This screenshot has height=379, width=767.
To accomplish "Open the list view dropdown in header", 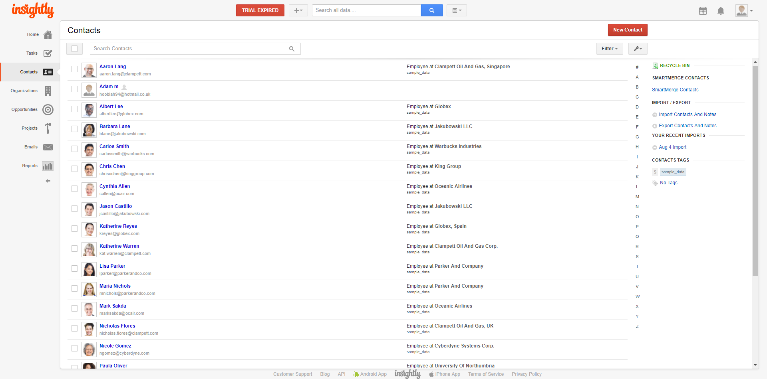I will click(x=457, y=10).
